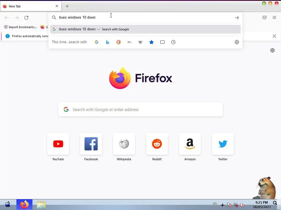
Task: Click the flag notification tray icon
Action: pyautogui.click(x=229, y=205)
